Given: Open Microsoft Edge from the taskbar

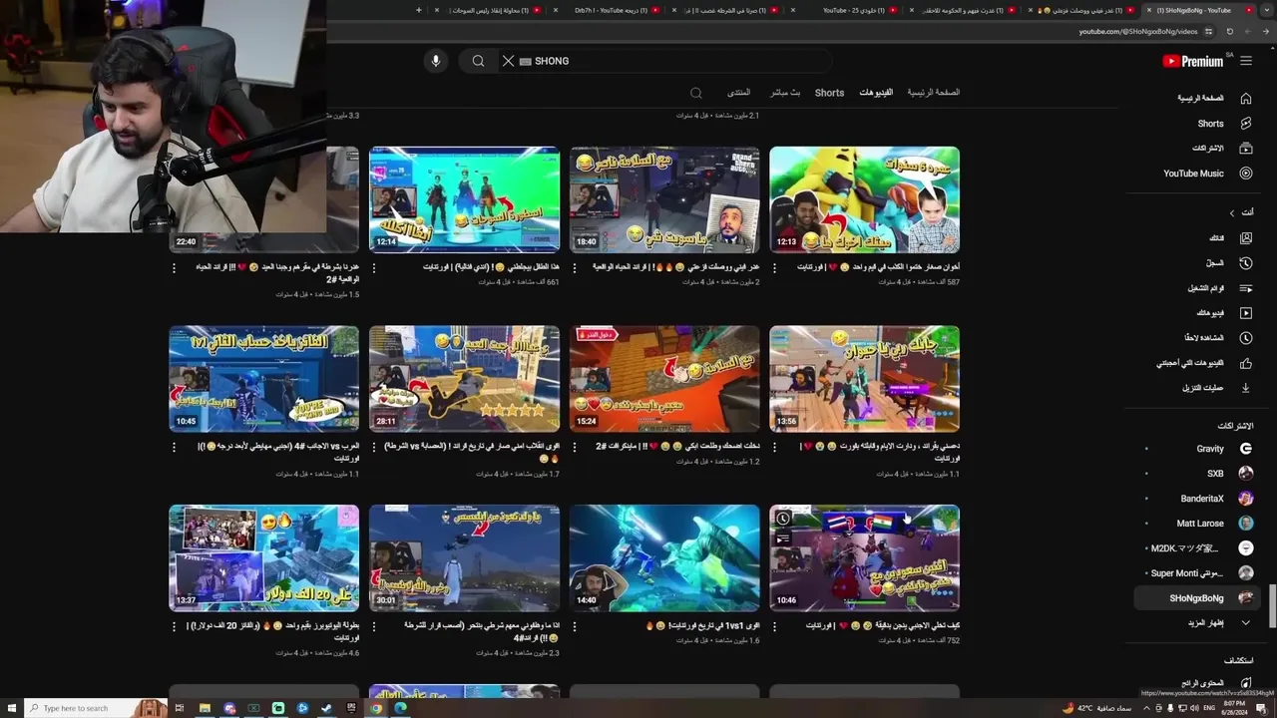Looking at the screenshot, I should (x=400, y=708).
